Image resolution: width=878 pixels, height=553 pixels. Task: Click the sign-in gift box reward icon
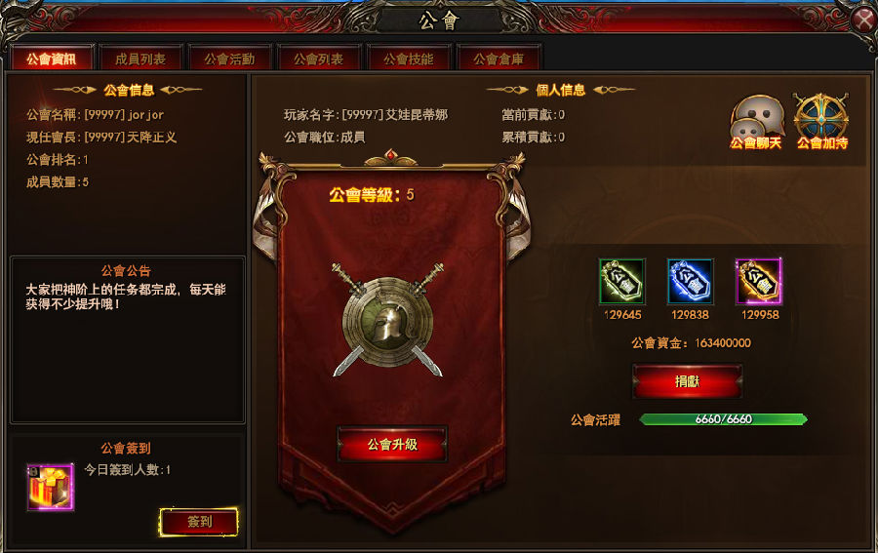pyautogui.click(x=51, y=487)
